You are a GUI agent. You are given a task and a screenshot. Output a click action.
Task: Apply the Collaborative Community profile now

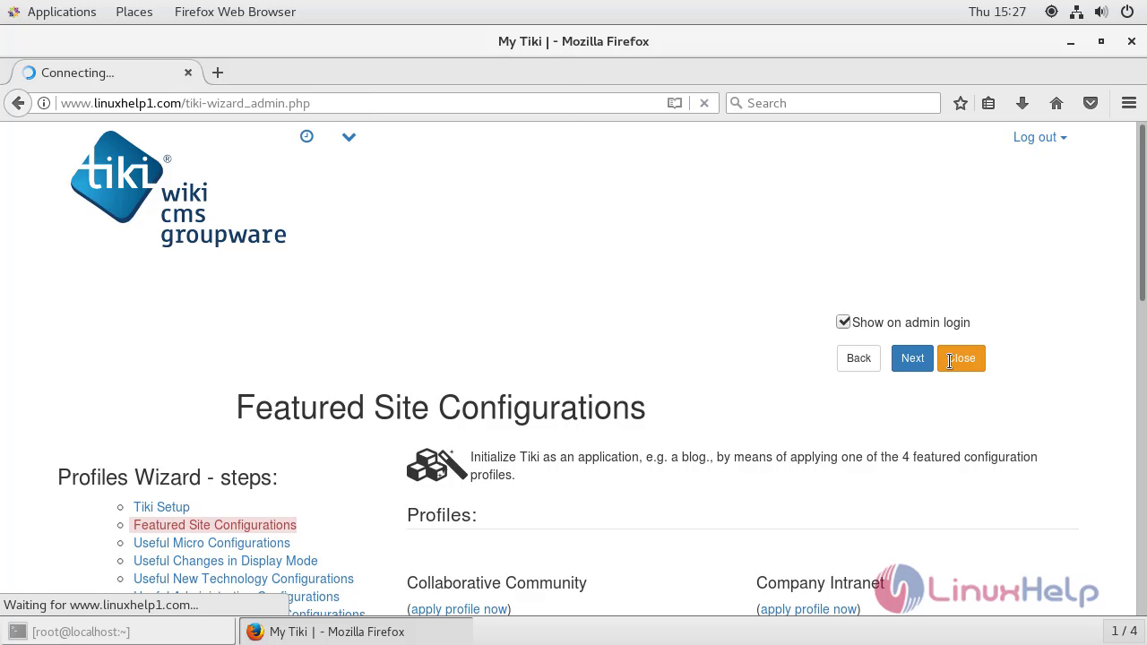[459, 609]
